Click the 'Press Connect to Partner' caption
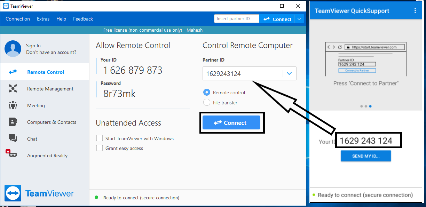Viewport: 426px width, 207px height. pyautogui.click(x=365, y=83)
